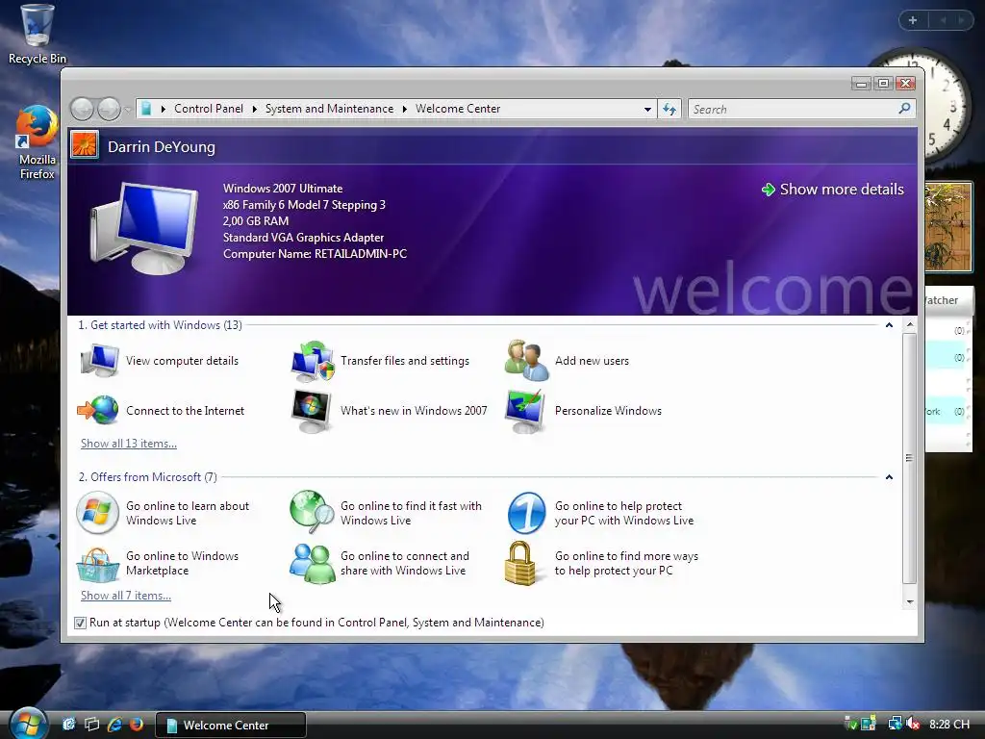
Task: Click What's new in Windows 2007 text
Action: (414, 411)
